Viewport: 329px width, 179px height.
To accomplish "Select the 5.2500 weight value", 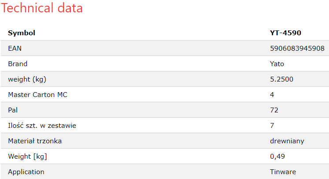I will click(x=281, y=79).
